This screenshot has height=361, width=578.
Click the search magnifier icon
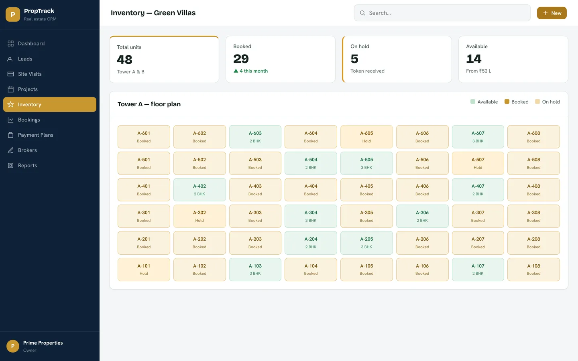(362, 13)
